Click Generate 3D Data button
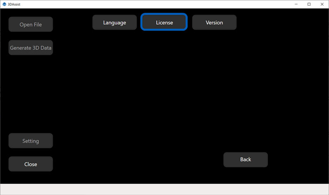This screenshot has height=195, width=329. point(31,48)
